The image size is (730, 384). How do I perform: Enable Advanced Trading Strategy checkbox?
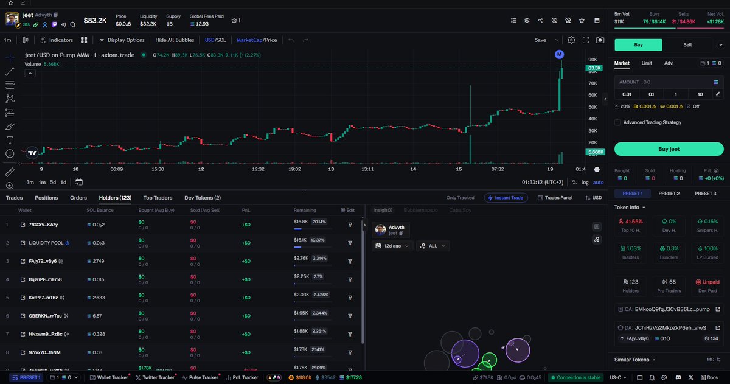pyautogui.click(x=617, y=122)
